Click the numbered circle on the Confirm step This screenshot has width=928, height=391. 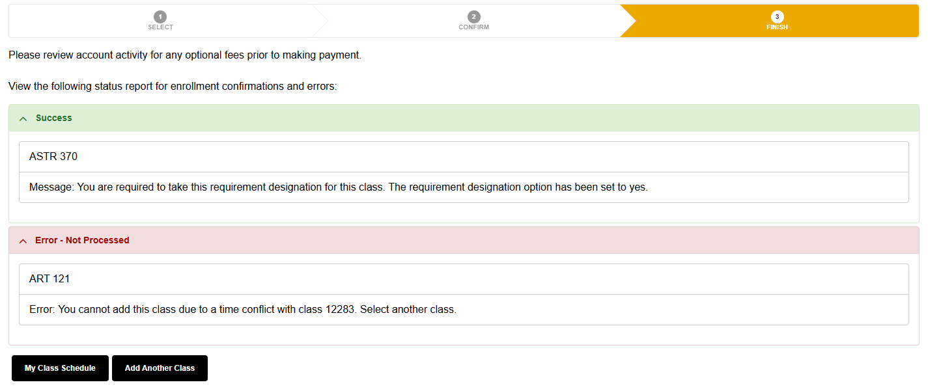(x=473, y=17)
